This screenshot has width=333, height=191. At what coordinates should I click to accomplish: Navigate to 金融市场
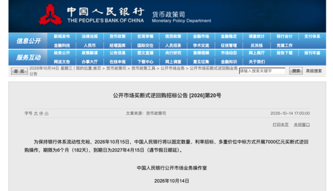201,36
